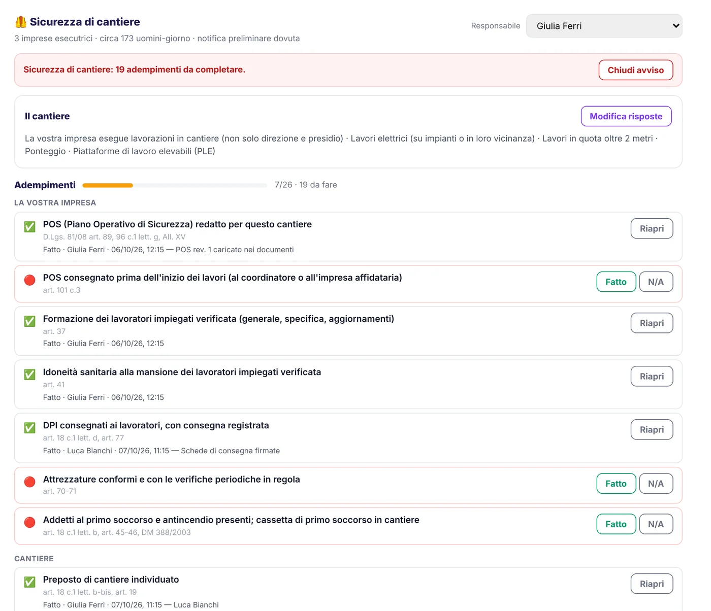The width and height of the screenshot is (711, 611).
Task: Click green checkmark on Idoneità sanitaria row
Action: [30, 375]
